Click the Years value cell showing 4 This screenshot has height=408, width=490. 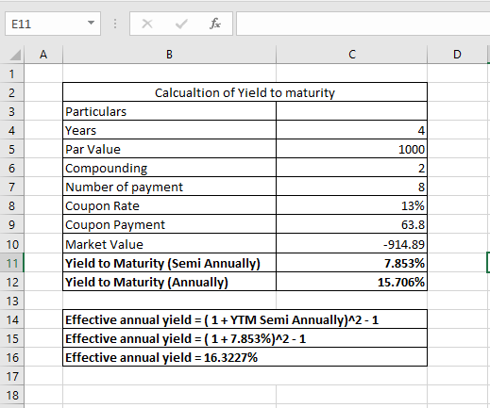[351, 130]
